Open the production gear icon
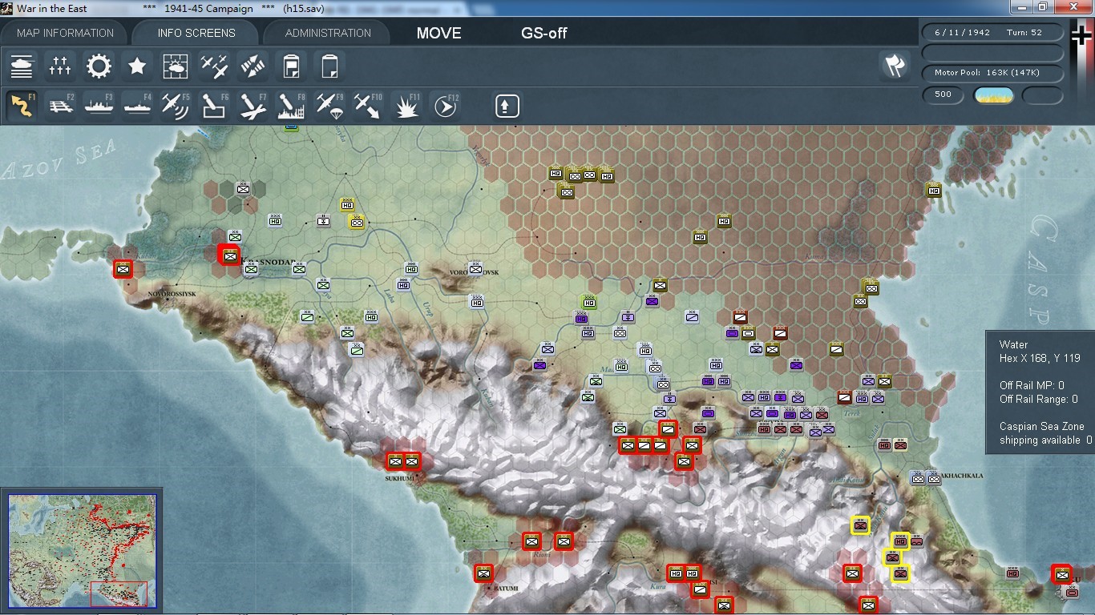This screenshot has height=615, width=1095. pyautogui.click(x=99, y=66)
